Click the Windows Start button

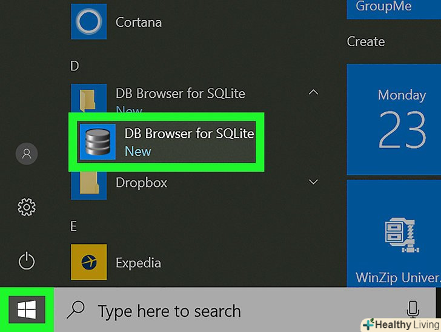click(27, 310)
